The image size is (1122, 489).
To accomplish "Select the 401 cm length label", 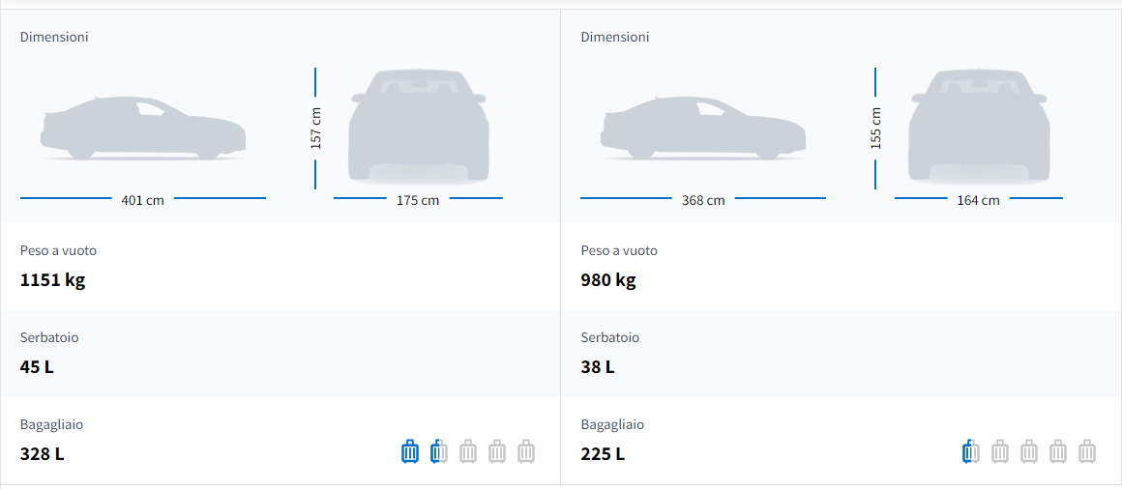I will click(143, 200).
